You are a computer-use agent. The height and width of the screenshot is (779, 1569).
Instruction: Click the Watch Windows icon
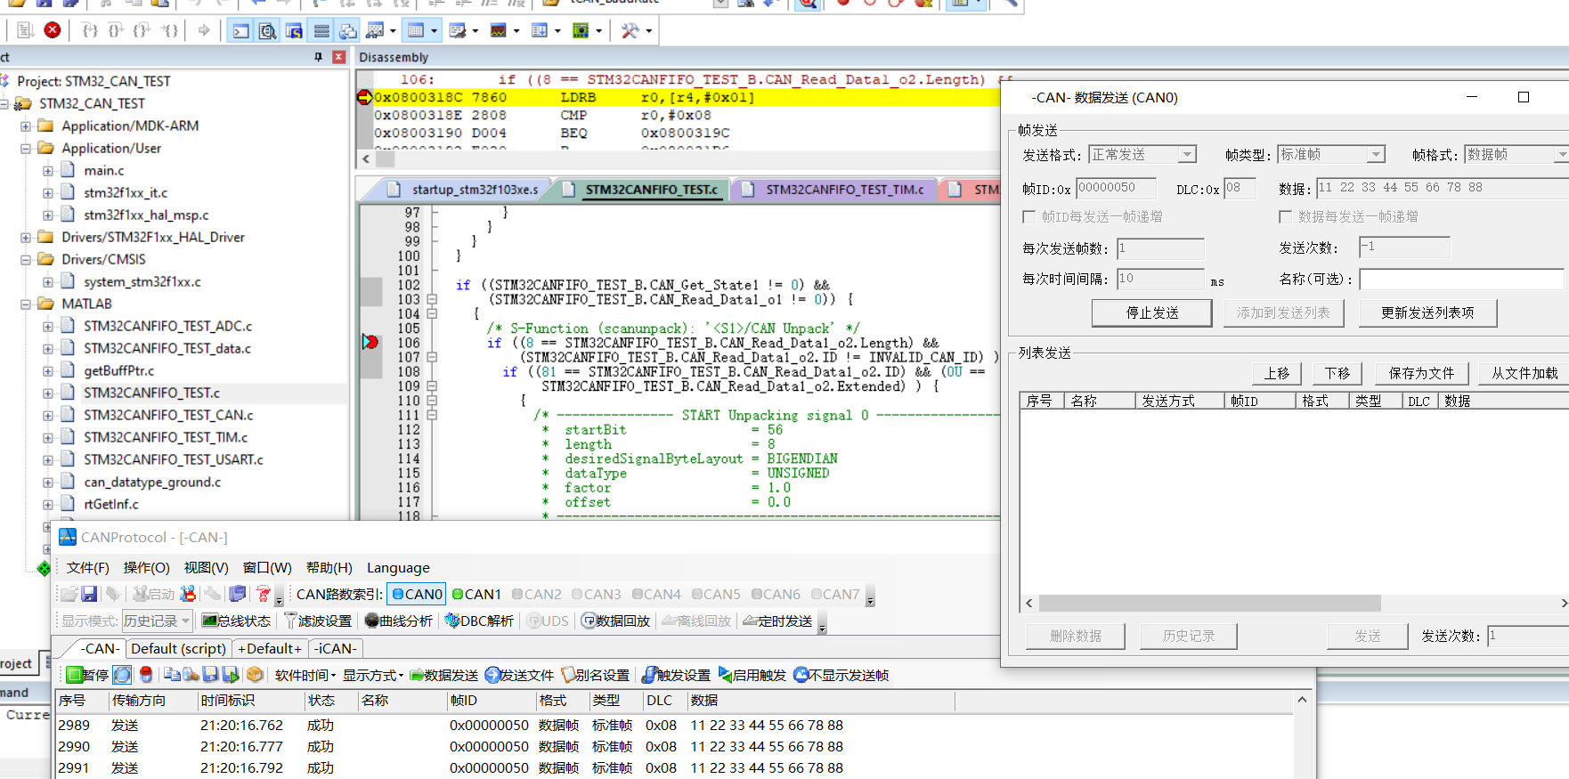click(375, 31)
